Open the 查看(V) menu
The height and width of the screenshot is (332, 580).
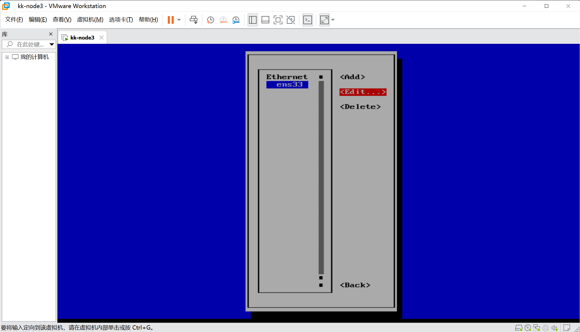(62, 20)
